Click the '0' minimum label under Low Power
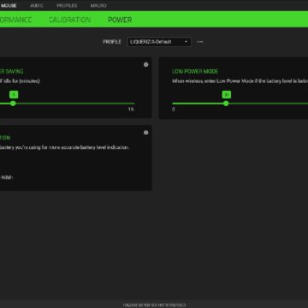Viewport: 308px width, 308px height. point(174,110)
